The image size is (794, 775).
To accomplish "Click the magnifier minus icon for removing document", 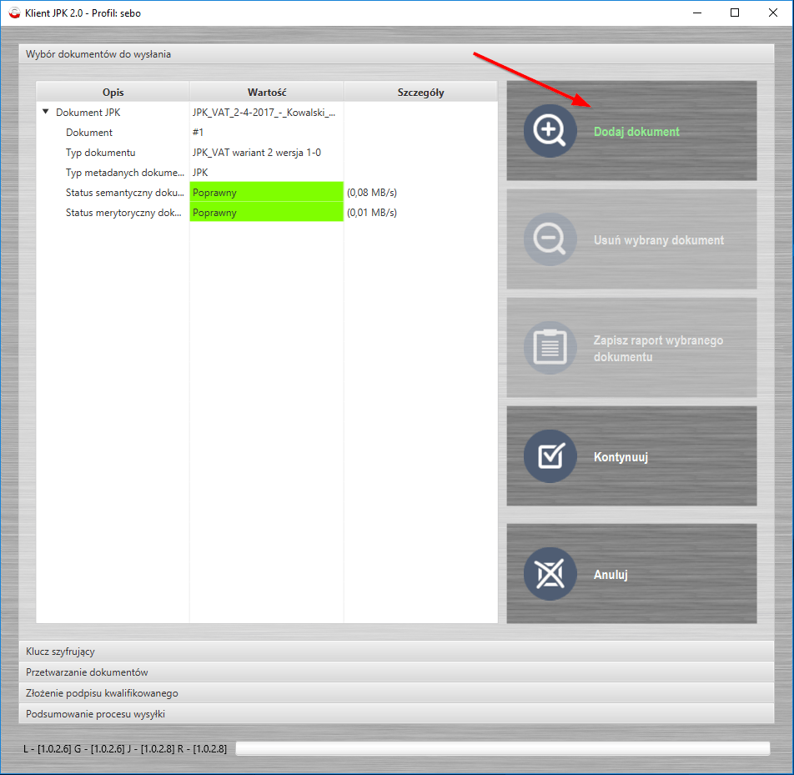I will click(550, 240).
